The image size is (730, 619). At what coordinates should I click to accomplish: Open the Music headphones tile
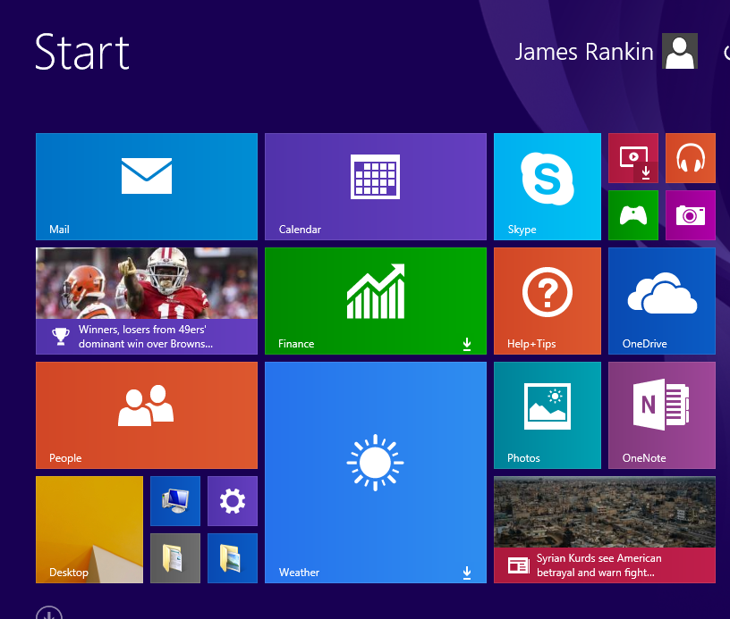point(691,158)
